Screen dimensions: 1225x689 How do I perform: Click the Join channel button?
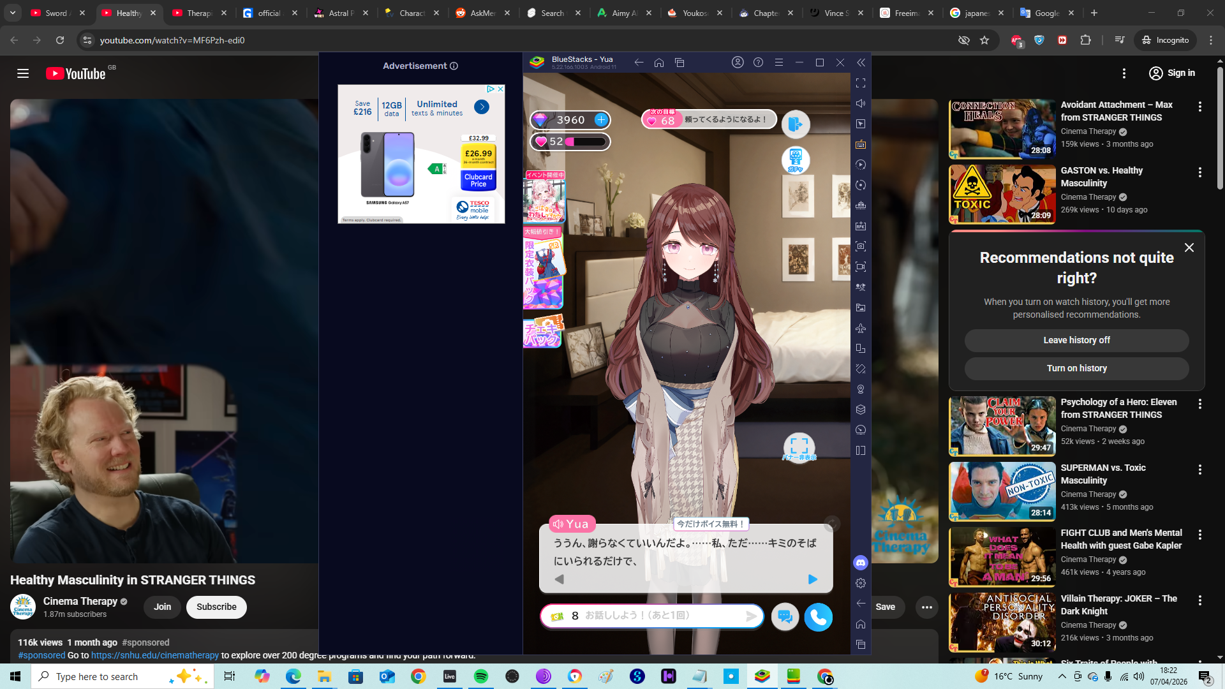[x=162, y=607]
